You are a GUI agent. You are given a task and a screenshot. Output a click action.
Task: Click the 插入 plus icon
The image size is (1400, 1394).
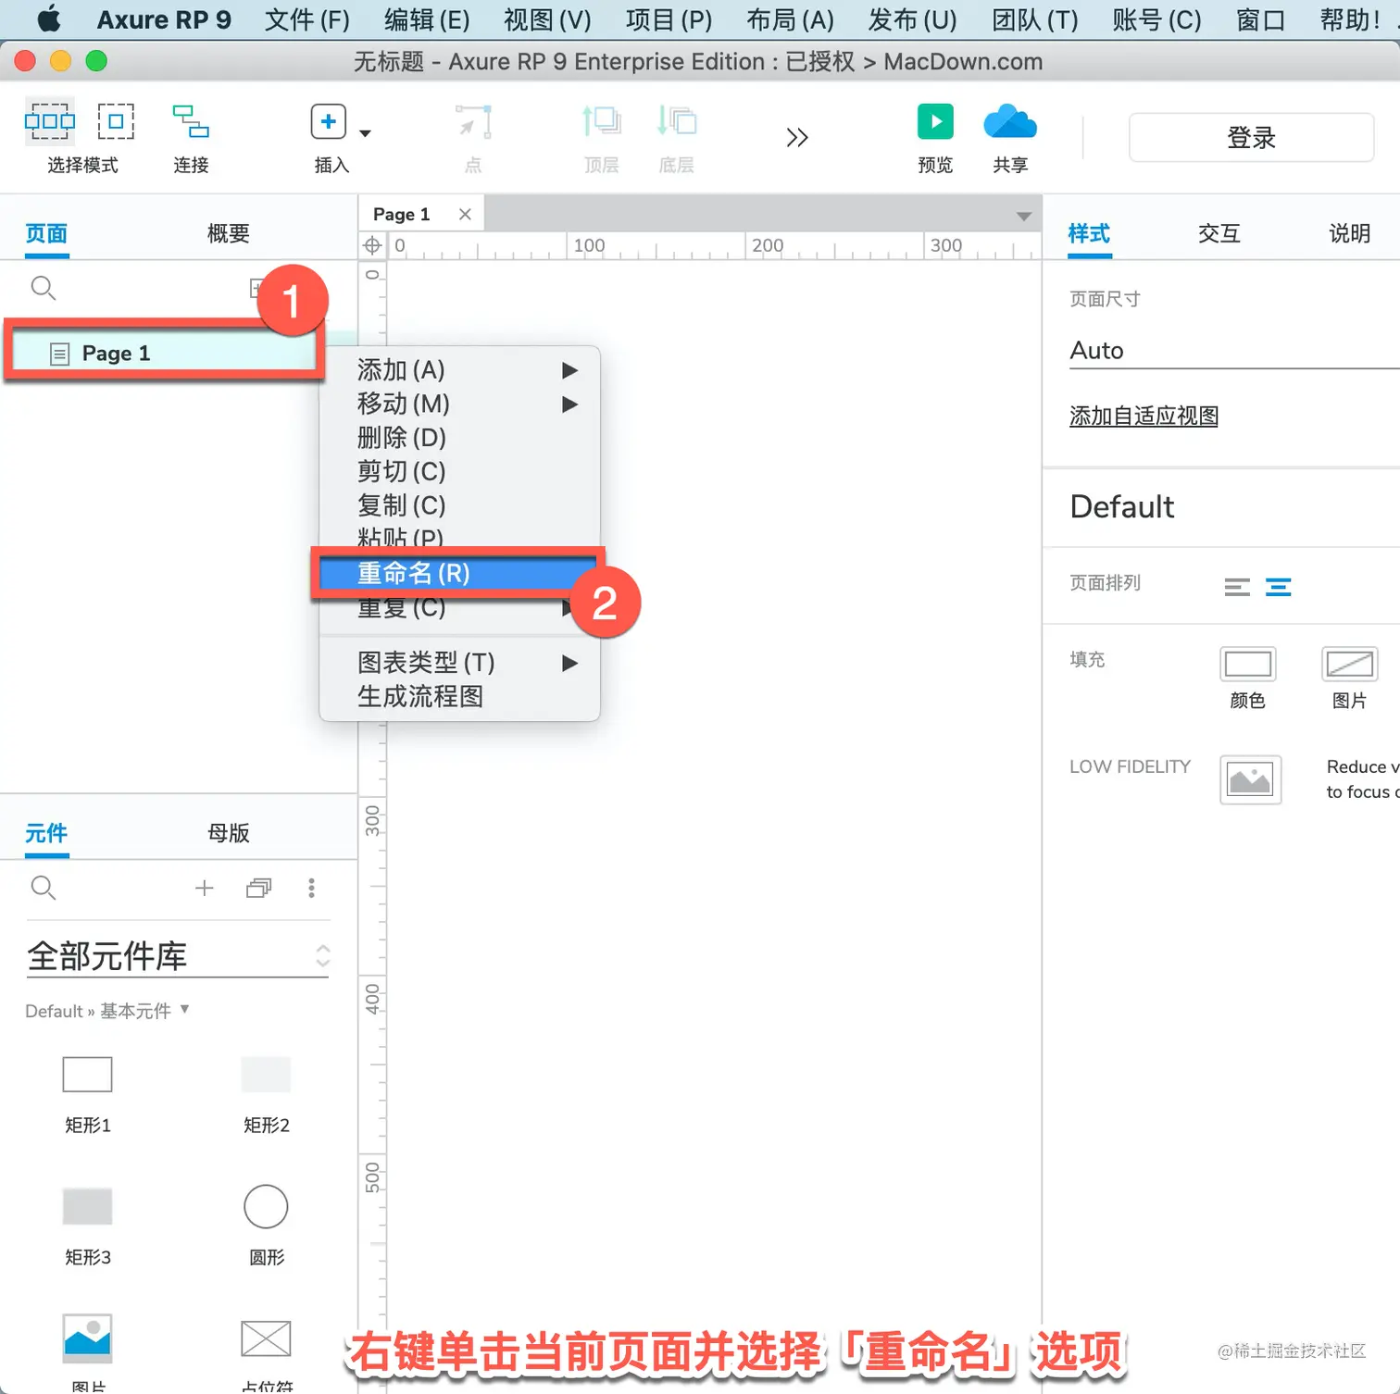tap(328, 121)
